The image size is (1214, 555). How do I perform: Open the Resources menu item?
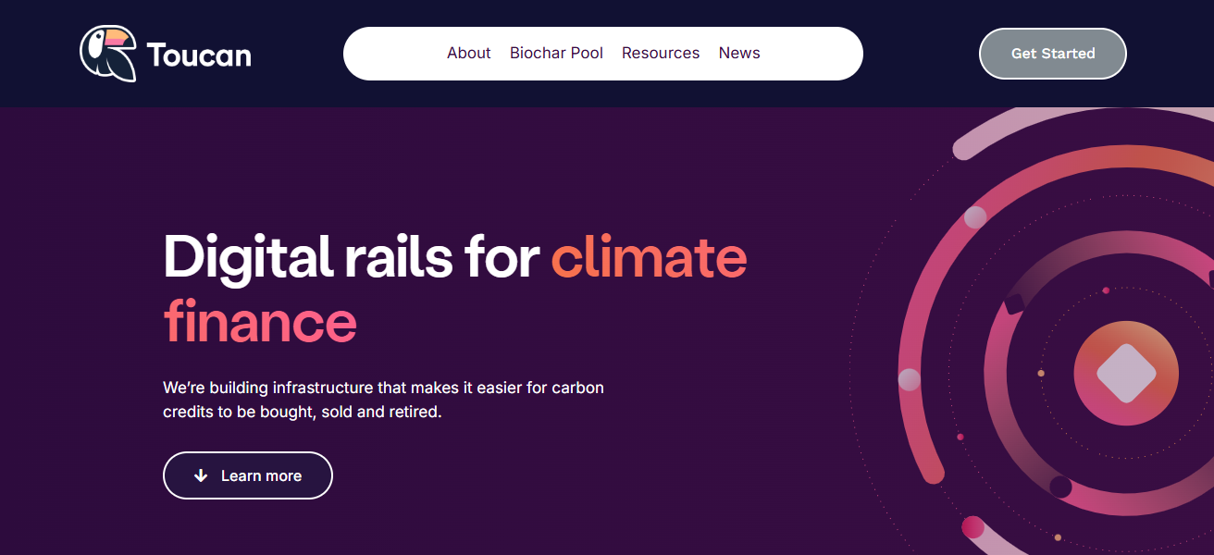661,54
